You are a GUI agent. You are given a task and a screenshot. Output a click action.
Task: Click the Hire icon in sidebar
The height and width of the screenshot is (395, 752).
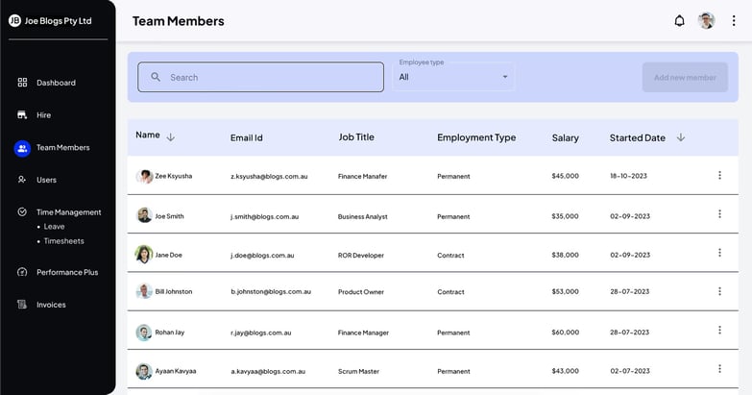tap(22, 115)
